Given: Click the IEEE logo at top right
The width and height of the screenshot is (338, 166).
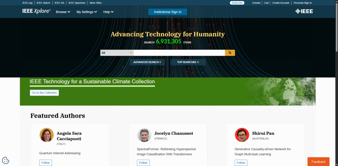Looking at the screenshot, I should pyautogui.click(x=304, y=12).
